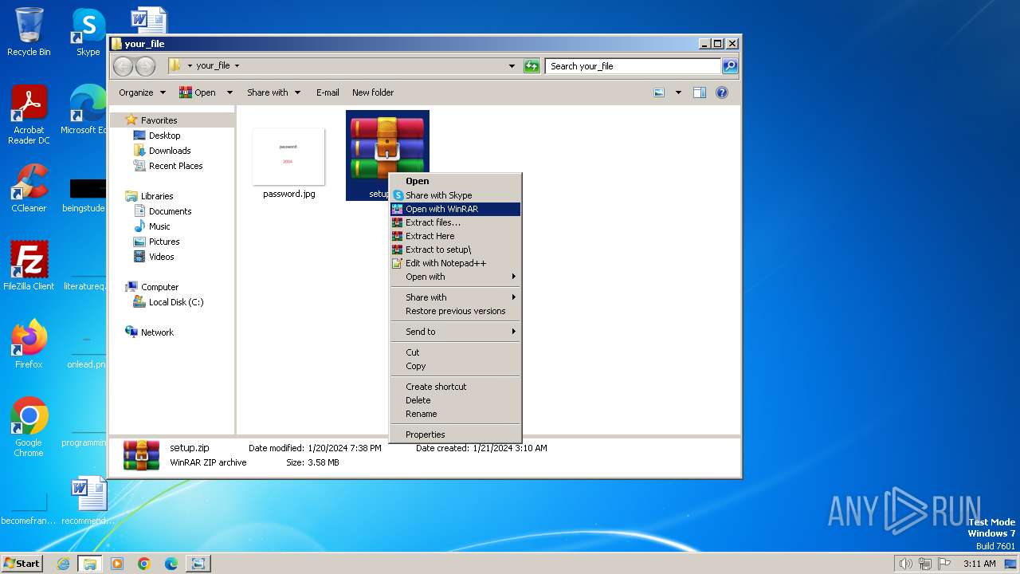Refresh the your_file folder view

click(532, 66)
